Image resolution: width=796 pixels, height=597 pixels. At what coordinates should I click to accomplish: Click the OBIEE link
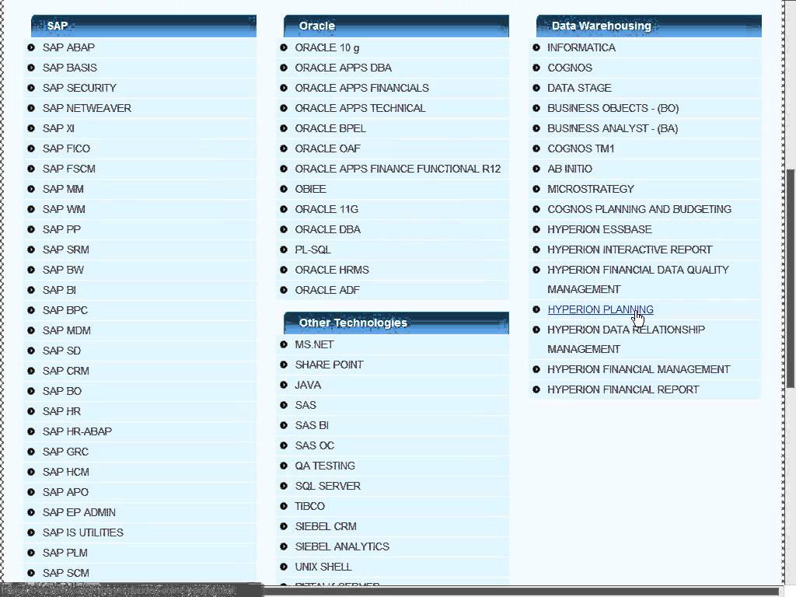(310, 190)
